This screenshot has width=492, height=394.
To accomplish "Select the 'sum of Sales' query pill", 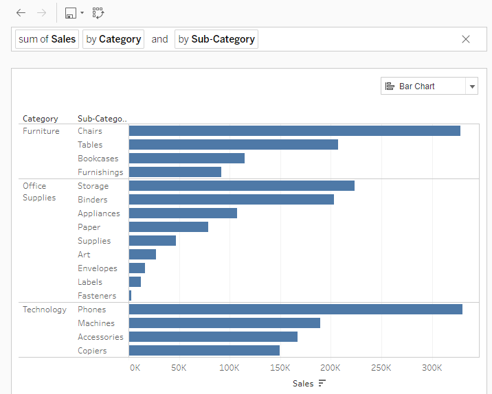I will tap(47, 39).
